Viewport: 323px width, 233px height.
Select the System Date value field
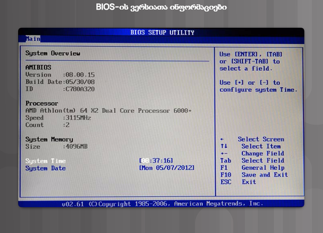click(167, 168)
